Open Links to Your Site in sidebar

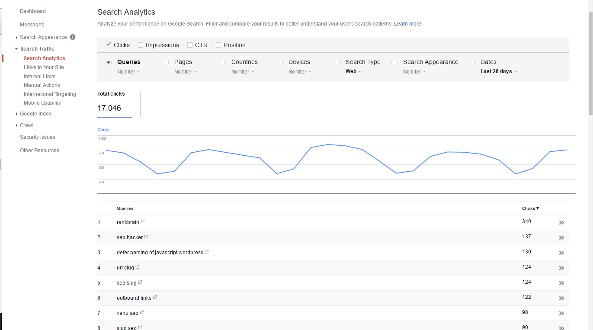point(44,67)
